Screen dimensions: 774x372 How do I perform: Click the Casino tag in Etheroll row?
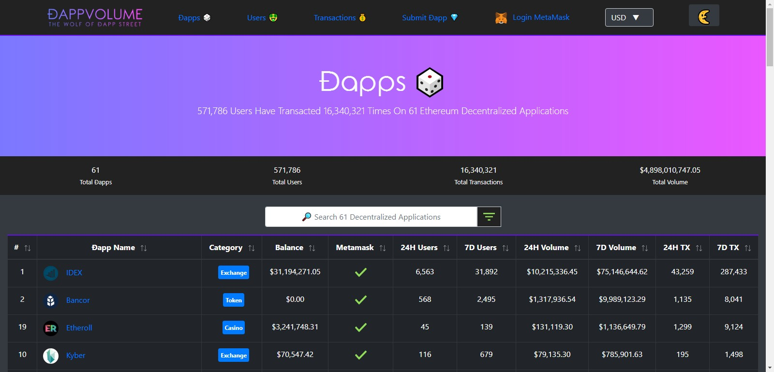click(234, 327)
